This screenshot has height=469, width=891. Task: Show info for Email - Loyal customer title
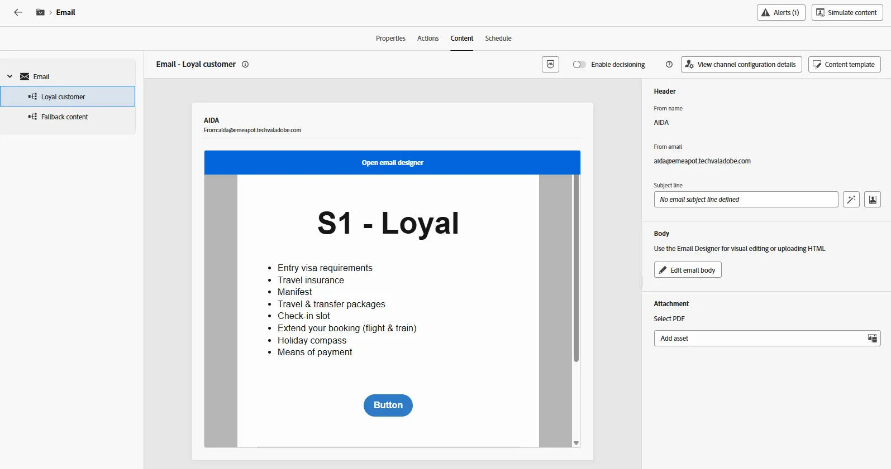245,64
